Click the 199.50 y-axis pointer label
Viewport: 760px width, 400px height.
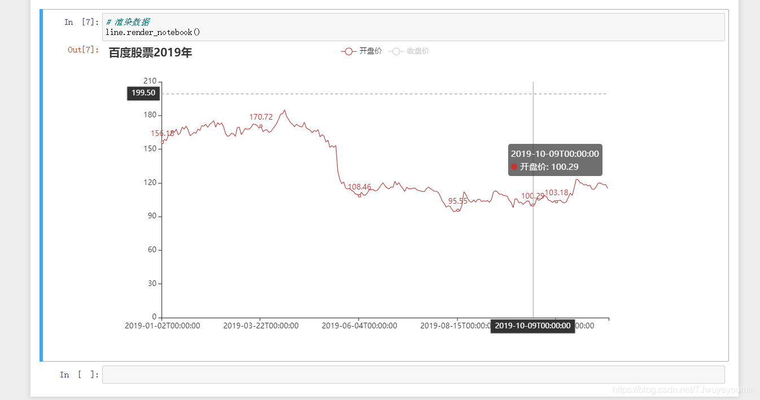143,93
